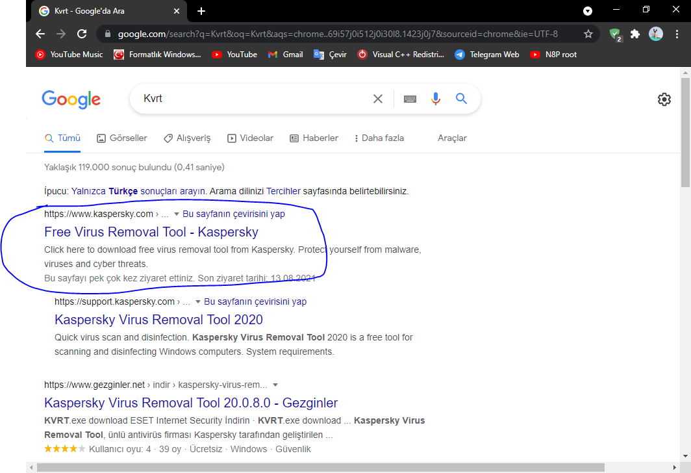691x473 pixels.
Task: Click the address bar URL text
Action: point(338,34)
